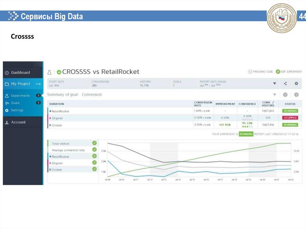This screenshot has width=306, height=229.
Task: Click the flask icon beside experiment title
Action: (50, 72)
